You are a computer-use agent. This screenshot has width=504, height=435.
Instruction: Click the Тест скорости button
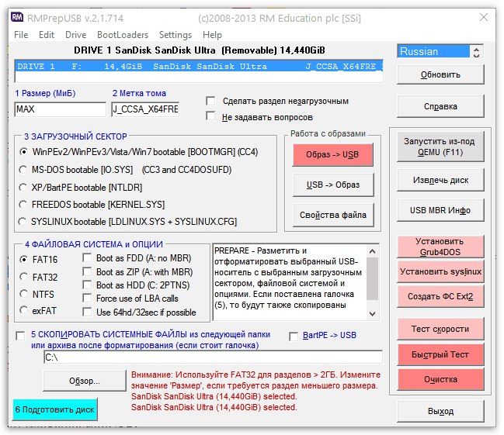coord(440,329)
